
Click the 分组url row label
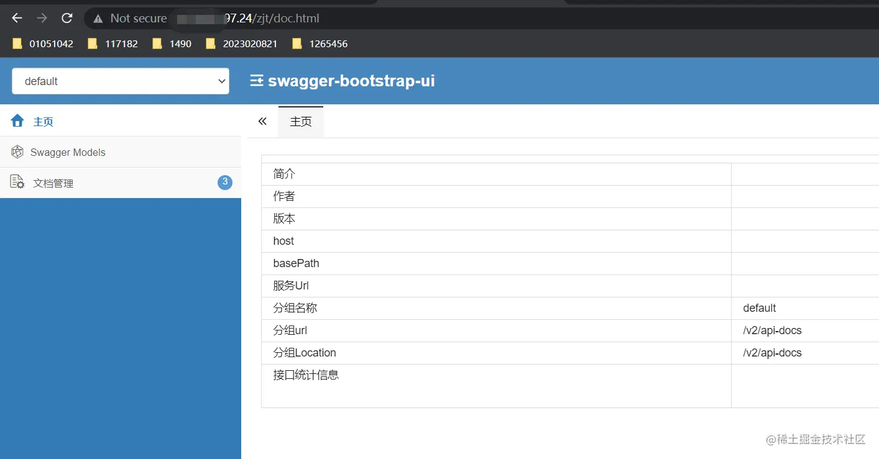click(x=290, y=330)
